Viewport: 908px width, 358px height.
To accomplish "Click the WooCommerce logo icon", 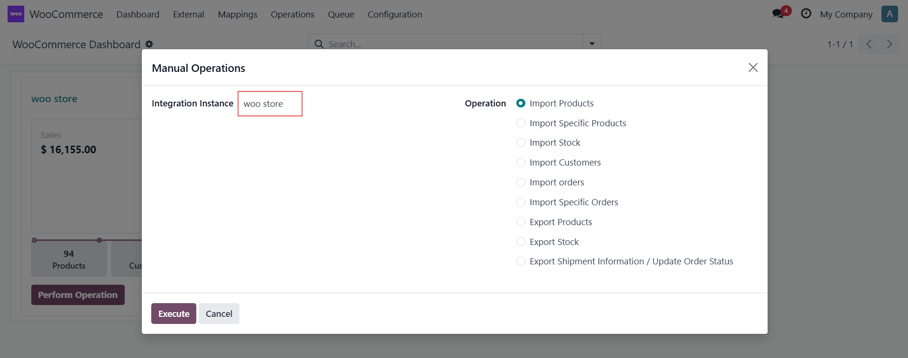I will click(x=16, y=14).
